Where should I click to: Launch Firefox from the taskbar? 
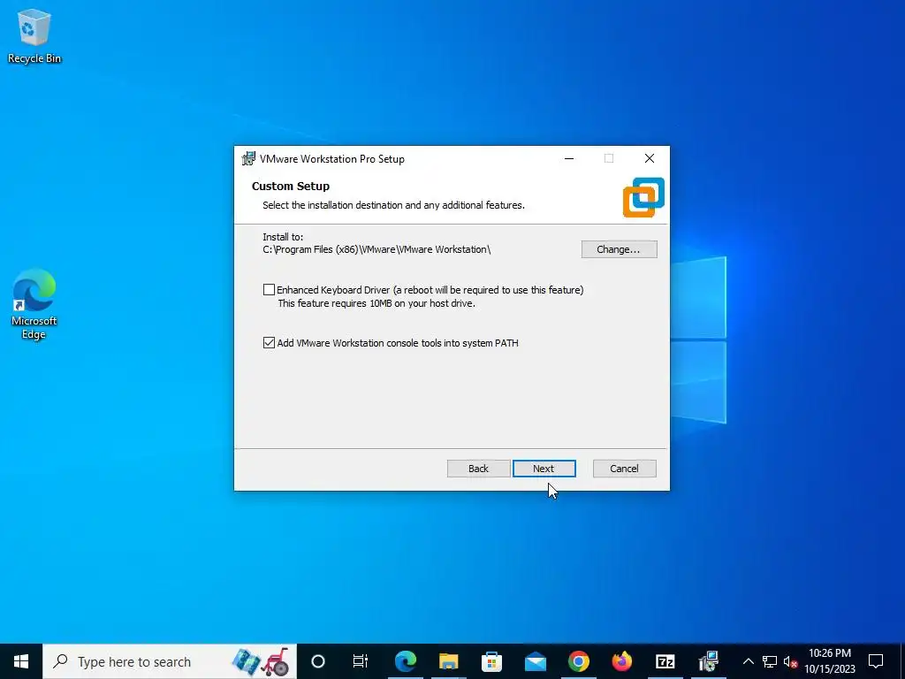pos(621,661)
